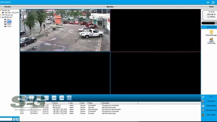The width and height of the screenshot is (217, 122).
Task: Click the Description column header in log
Action: pos(119,103)
